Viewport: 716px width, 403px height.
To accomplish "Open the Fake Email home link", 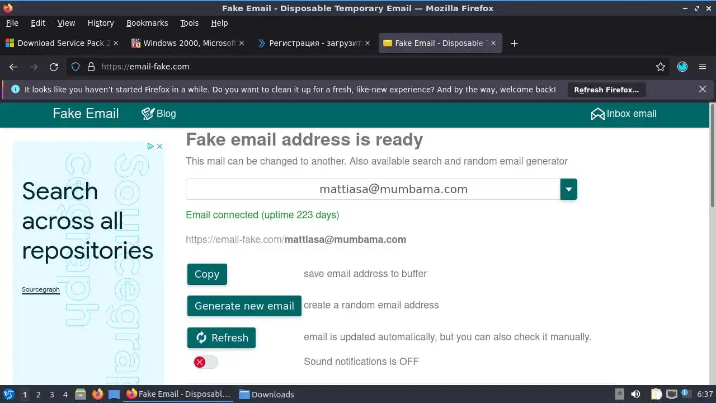I will [86, 114].
